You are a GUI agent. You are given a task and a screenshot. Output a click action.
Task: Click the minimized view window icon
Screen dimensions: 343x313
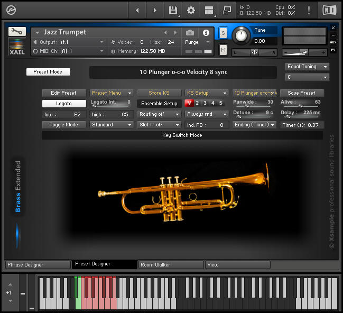pos(227,10)
